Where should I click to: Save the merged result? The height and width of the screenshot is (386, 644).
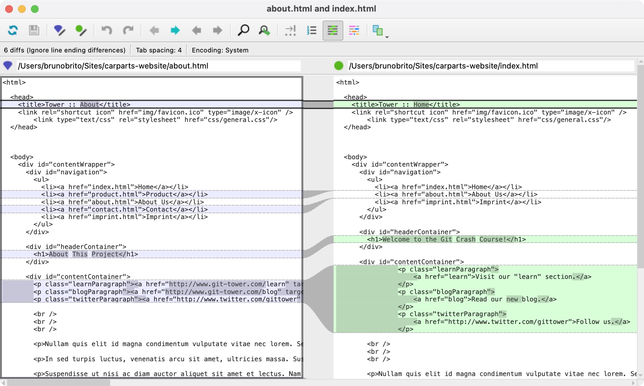click(34, 30)
